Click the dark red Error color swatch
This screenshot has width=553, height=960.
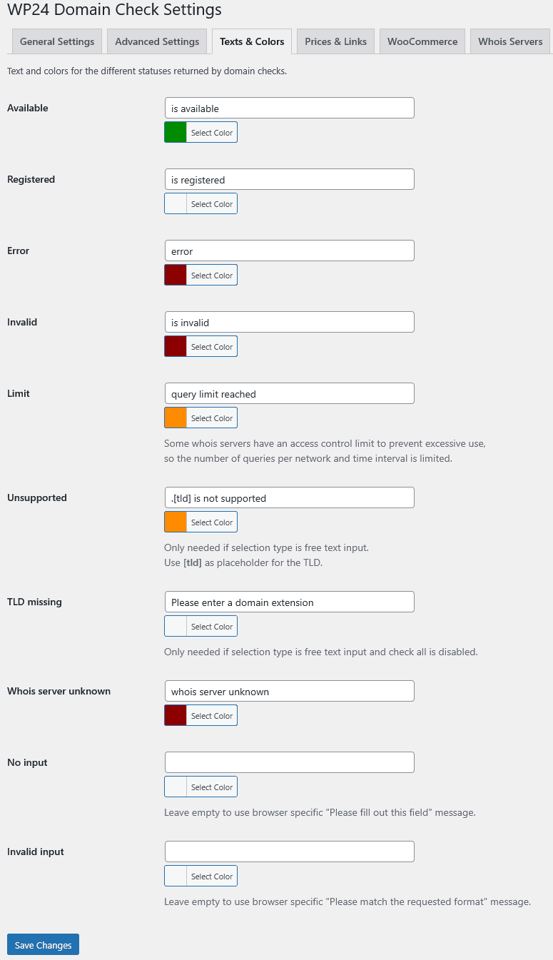tap(176, 276)
